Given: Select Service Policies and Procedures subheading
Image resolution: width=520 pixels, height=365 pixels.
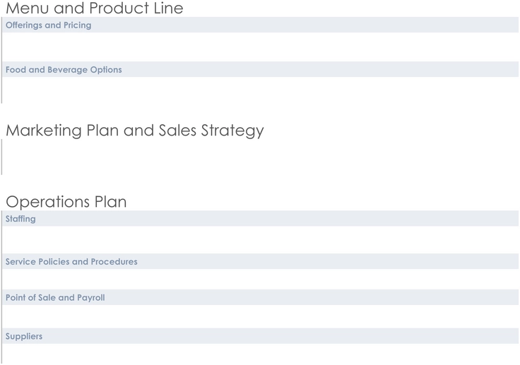Looking at the screenshot, I should [260, 261].
